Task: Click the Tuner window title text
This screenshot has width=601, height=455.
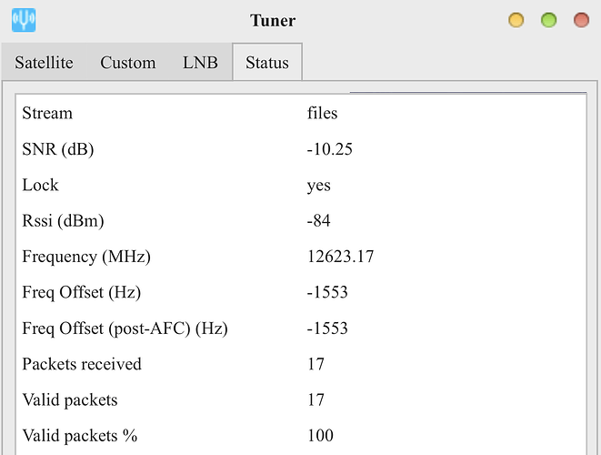Action: pos(273,20)
